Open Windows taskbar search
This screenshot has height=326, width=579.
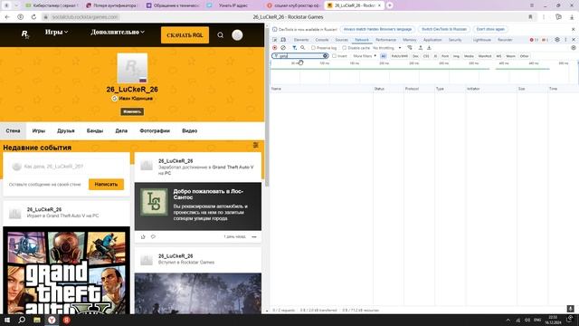click(22, 320)
